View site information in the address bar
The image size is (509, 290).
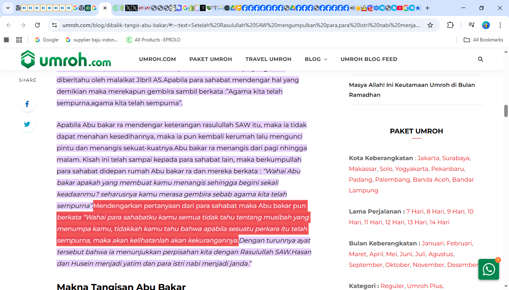click(54, 25)
